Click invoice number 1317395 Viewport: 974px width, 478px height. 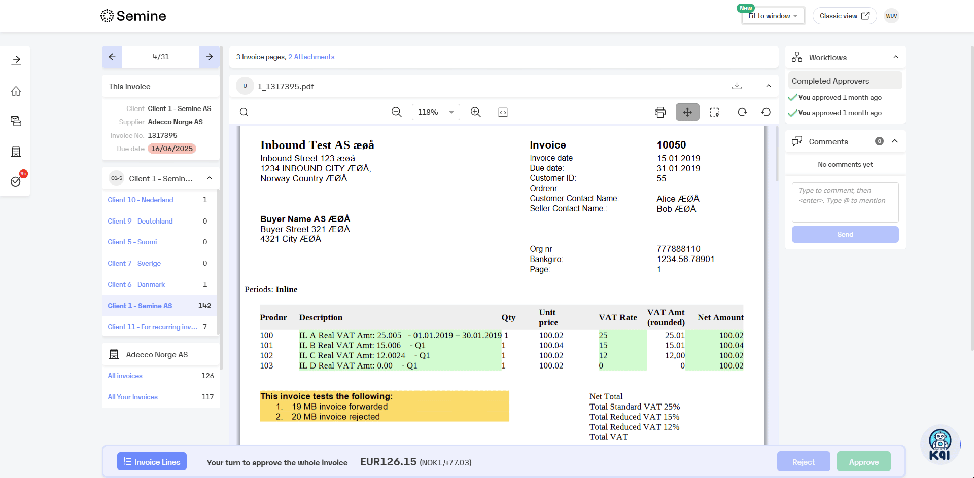click(162, 135)
